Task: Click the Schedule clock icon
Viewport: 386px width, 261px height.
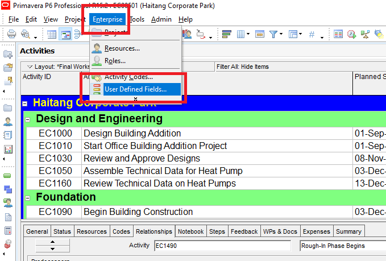Action: pyautogui.click(x=351, y=34)
